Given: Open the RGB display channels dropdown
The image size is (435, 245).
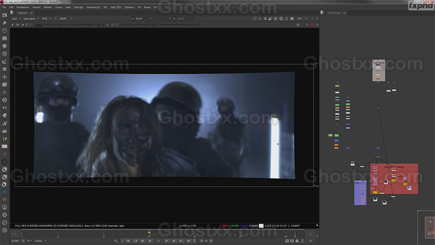Looking at the screenshot, I should 46,19.
